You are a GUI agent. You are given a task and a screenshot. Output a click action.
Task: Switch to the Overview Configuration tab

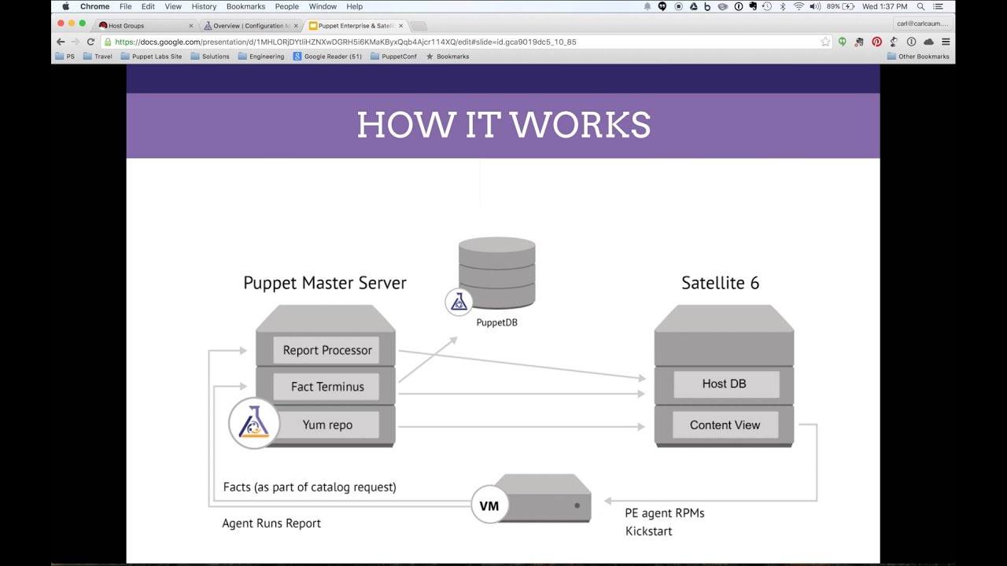pos(250,25)
